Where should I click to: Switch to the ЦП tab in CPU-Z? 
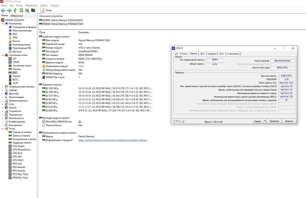[x=176, y=54]
